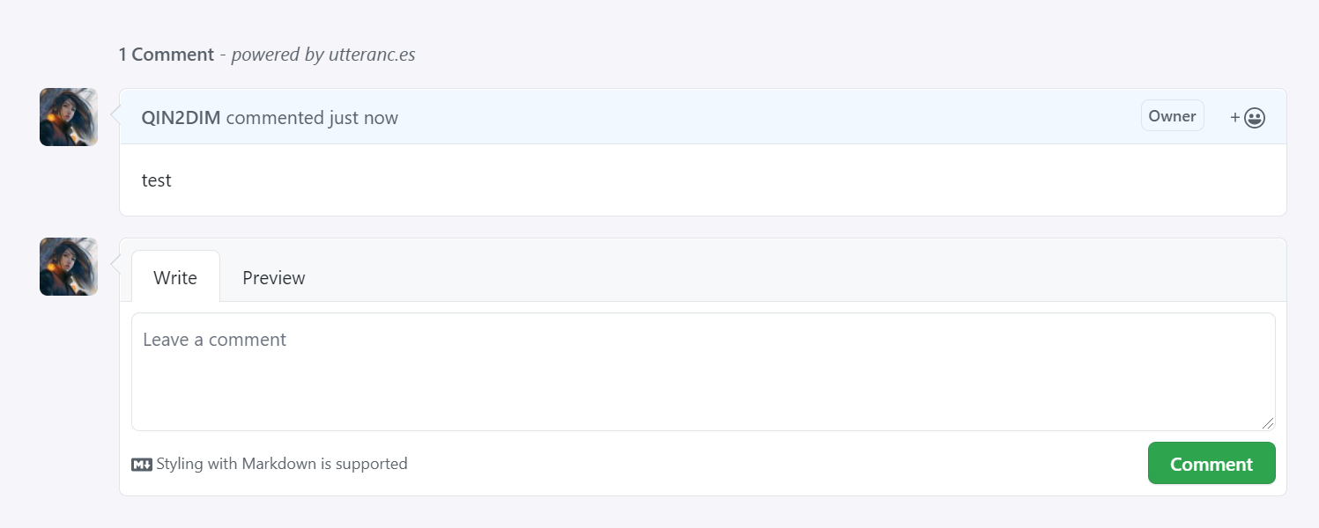
Task: Click the Markdown logo icon
Action: tap(141, 465)
